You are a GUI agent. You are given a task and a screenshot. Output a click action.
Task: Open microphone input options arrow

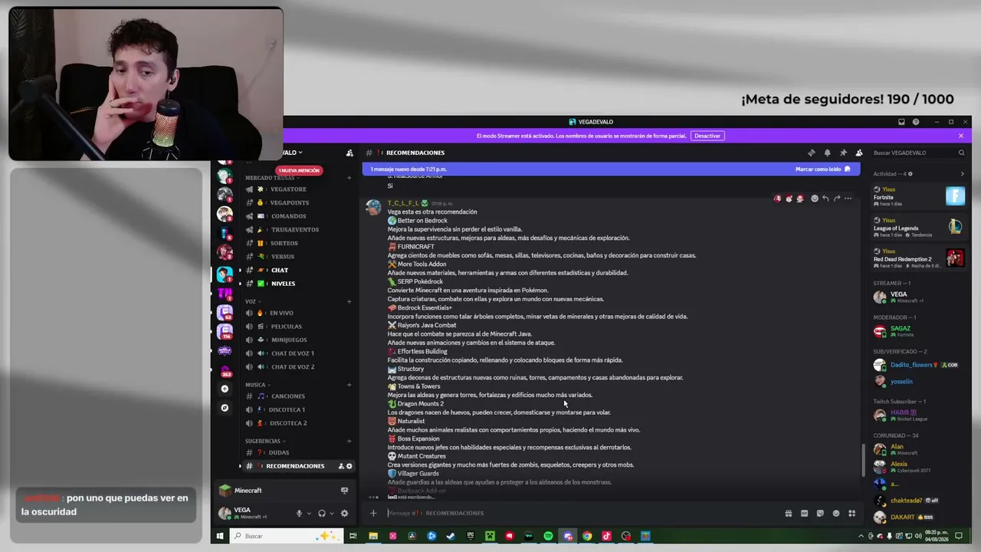[309, 513]
